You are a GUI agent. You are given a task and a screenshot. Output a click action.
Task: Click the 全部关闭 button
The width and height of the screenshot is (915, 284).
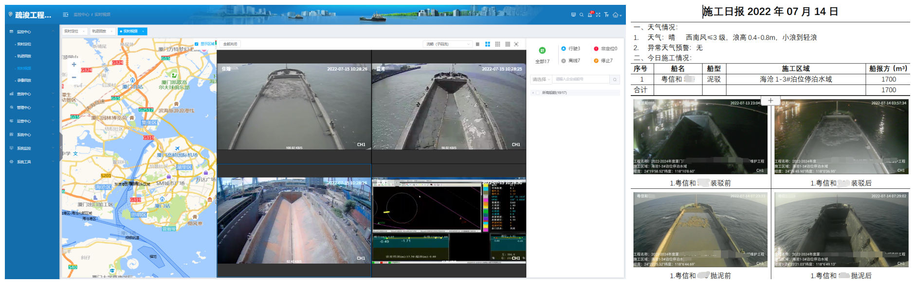230,44
